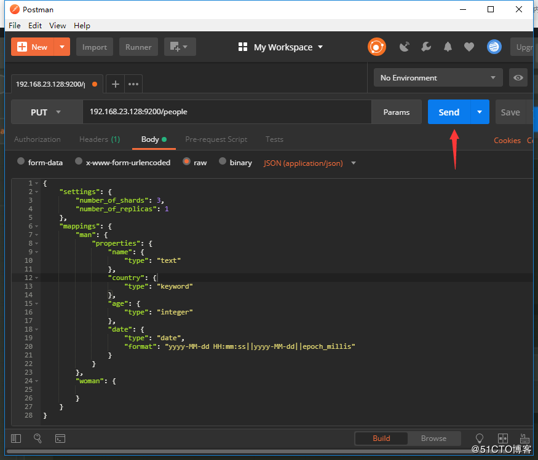
Task: Open the Send button dropdown arrow
Action: pos(480,112)
